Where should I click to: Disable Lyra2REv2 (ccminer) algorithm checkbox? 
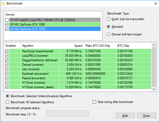(x=7, y=55)
